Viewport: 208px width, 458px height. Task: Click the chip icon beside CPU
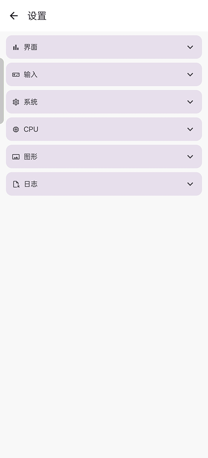(16, 129)
